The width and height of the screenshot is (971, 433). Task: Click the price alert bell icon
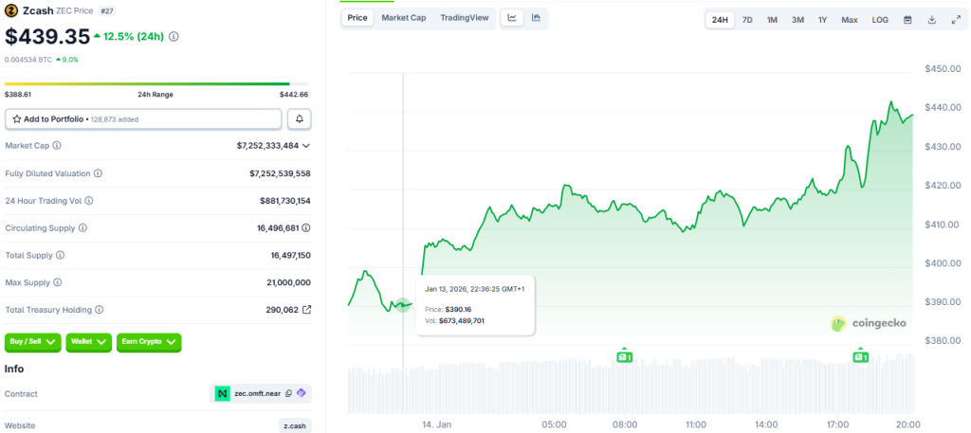[x=300, y=119]
